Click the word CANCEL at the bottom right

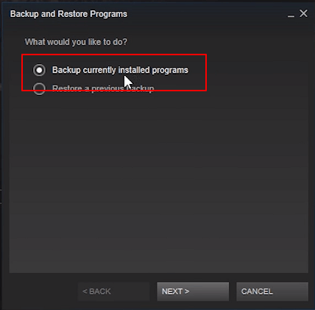[x=257, y=292]
